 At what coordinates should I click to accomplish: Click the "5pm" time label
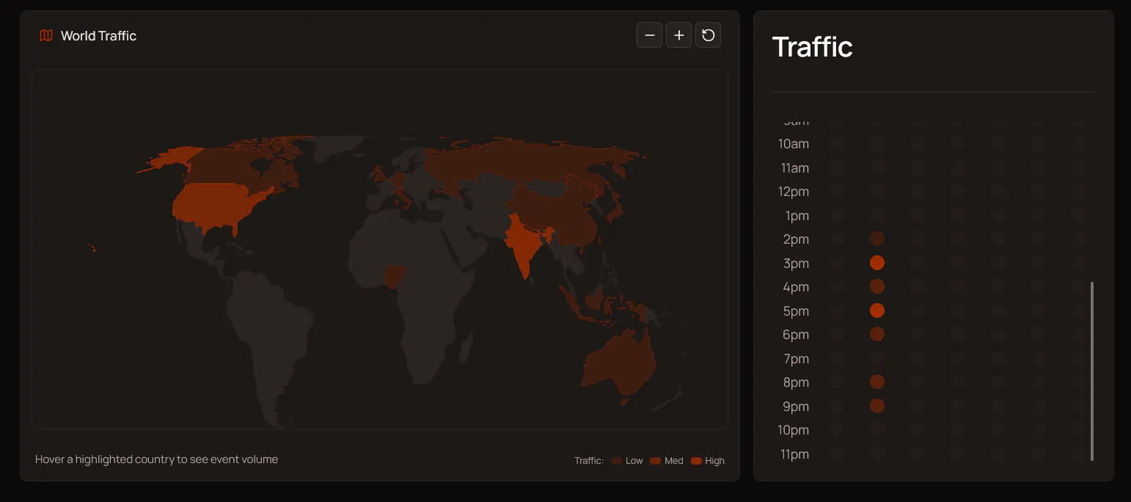pos(796,311)
